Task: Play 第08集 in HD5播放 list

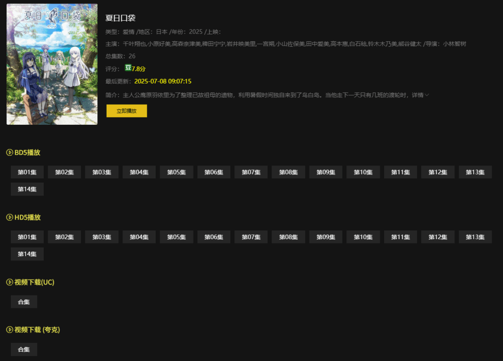Action: [x=288, y=237]
